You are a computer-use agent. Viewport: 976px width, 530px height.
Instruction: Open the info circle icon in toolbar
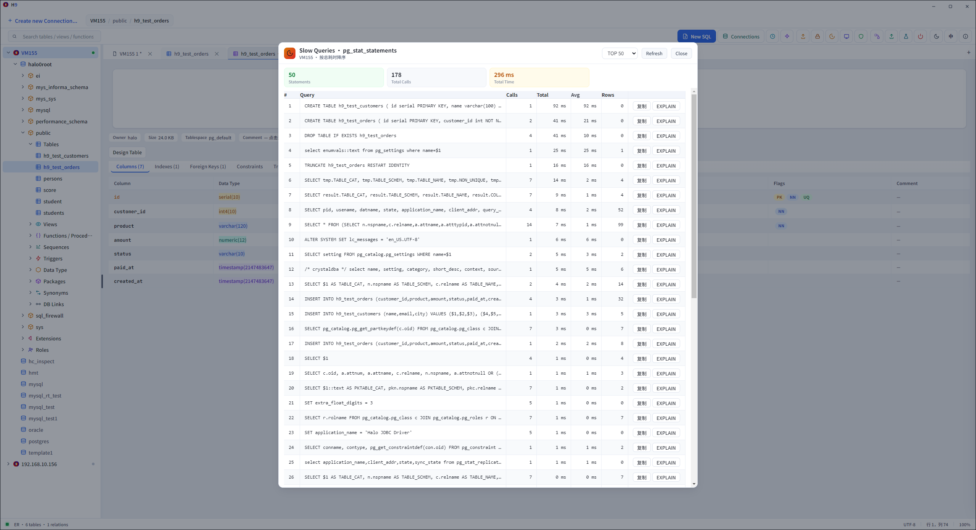coord(965,37)
